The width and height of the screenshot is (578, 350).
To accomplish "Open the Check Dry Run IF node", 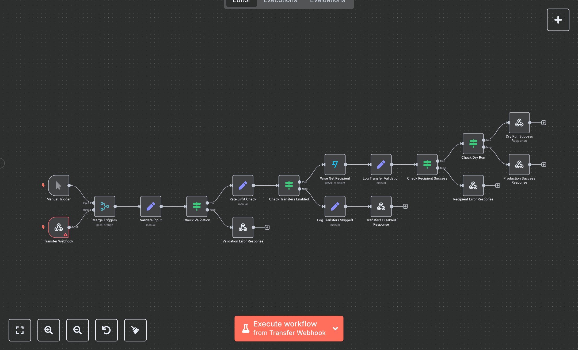I will point(473,143).
